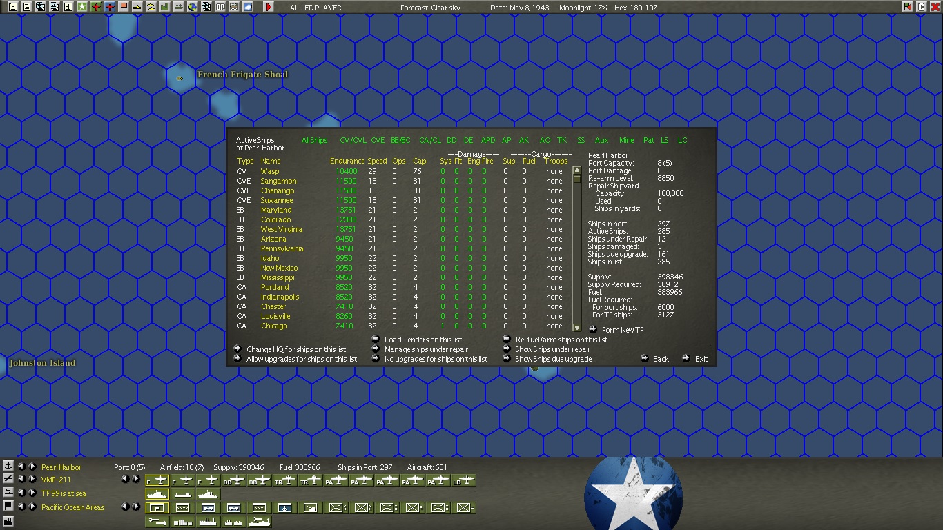This screenshot has height=530, width=943.
Task: Select the LB bomber aircraft unit icon
Action: (465, 480)
